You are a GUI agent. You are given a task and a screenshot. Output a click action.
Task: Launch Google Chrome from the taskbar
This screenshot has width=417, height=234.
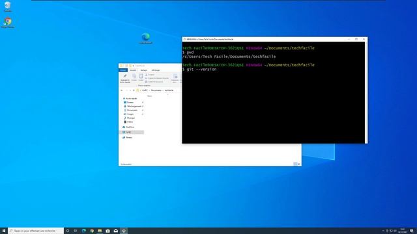92,231
